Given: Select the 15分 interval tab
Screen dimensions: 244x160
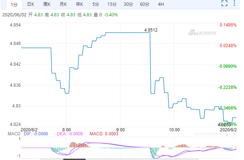Looking at the screenshot, I should tap(112, 4).
